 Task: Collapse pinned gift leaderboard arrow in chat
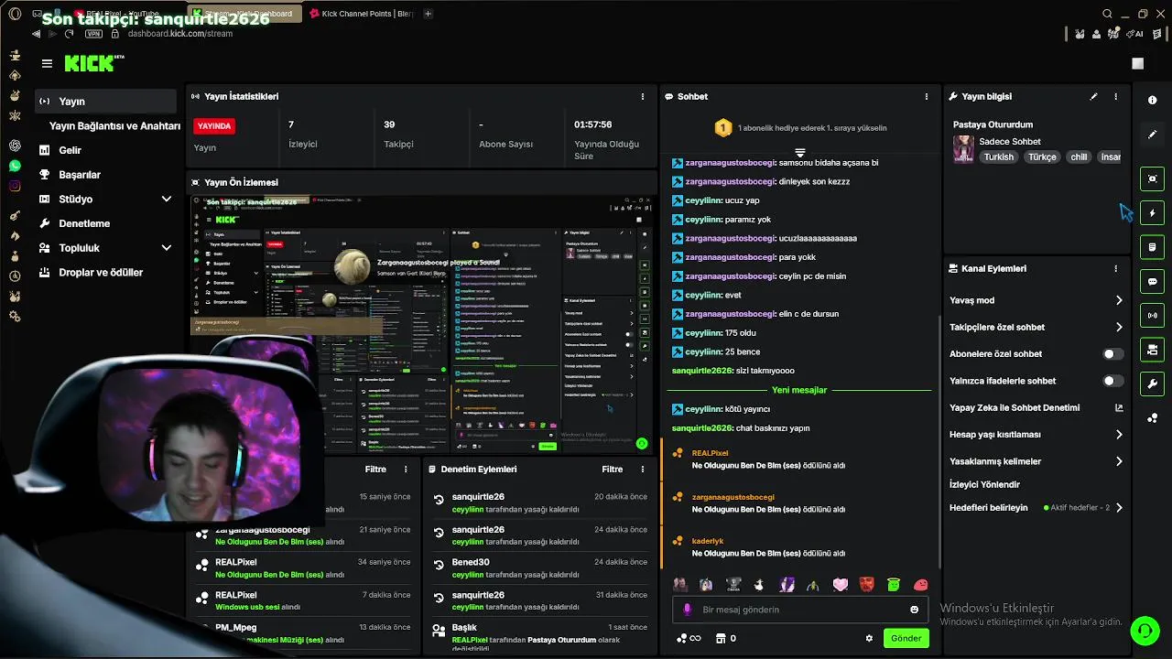coord(799,152)
